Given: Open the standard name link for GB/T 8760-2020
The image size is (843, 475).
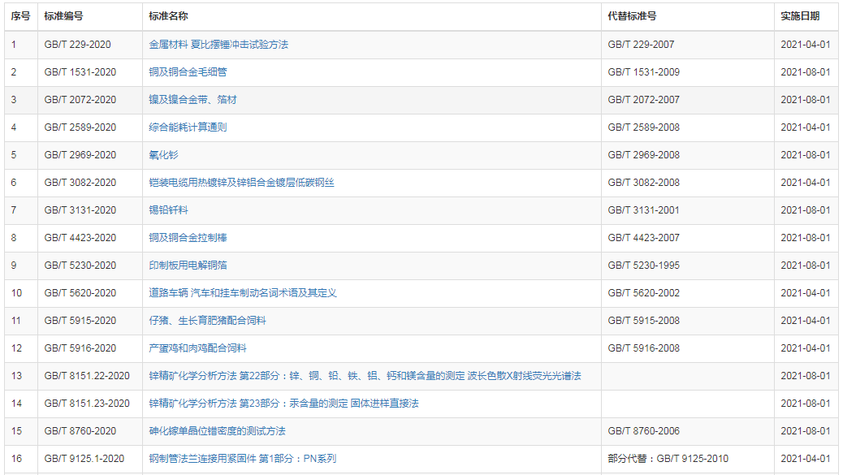Looking at the screenshot, I should tap(217, 431).
